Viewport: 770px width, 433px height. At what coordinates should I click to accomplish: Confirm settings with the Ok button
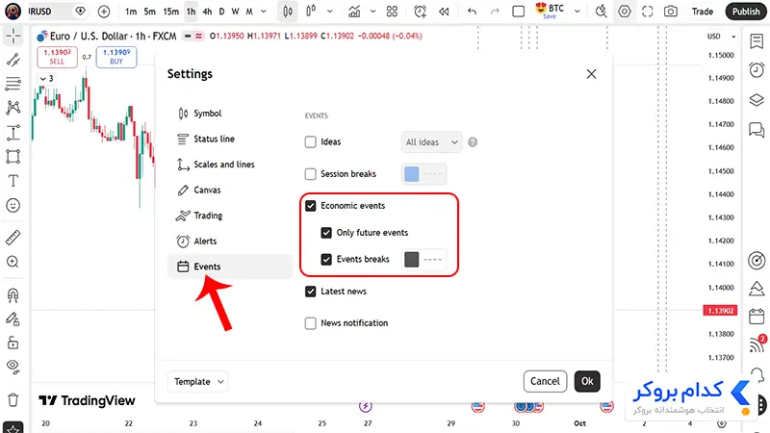[x=587, y=381]
